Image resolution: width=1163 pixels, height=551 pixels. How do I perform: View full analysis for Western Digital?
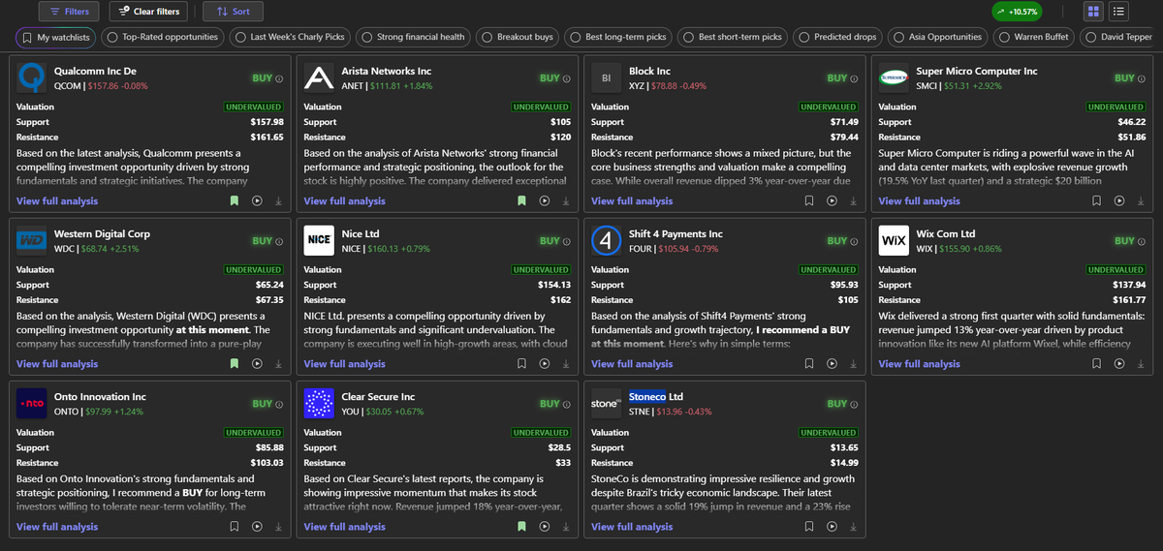pyautogui.click(x=57, y=364)
